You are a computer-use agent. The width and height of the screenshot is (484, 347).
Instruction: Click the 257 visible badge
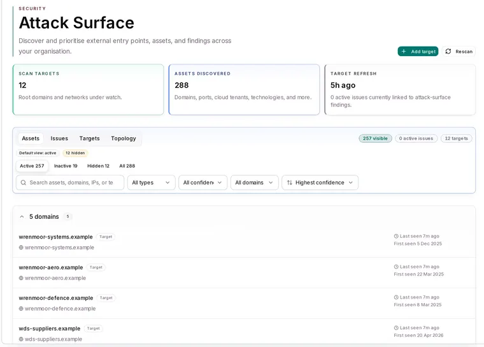tap(375, 138)
